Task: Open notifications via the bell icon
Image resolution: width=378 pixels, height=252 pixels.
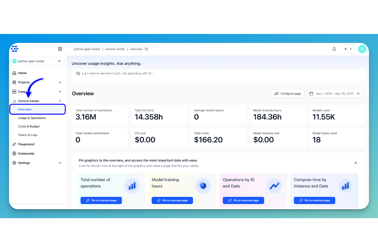Action: pos(334,49)
